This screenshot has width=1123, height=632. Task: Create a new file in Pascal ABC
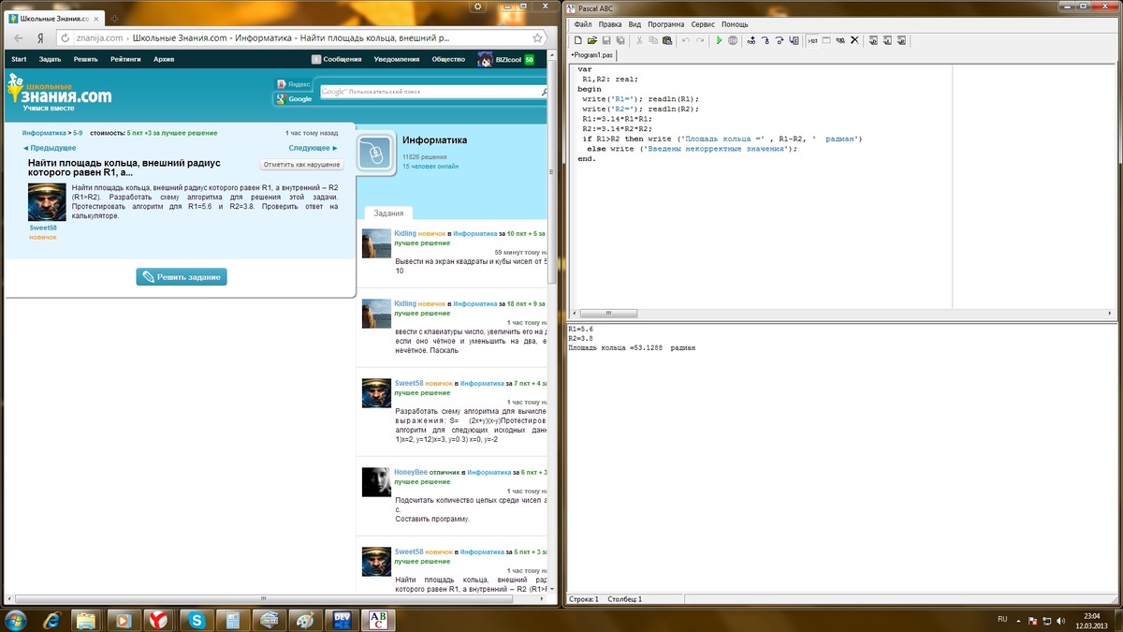click(x=578, y=40)
